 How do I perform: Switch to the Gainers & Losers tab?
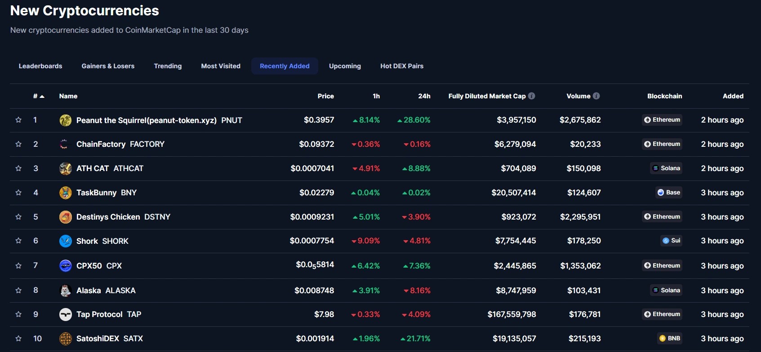point(108,66)
